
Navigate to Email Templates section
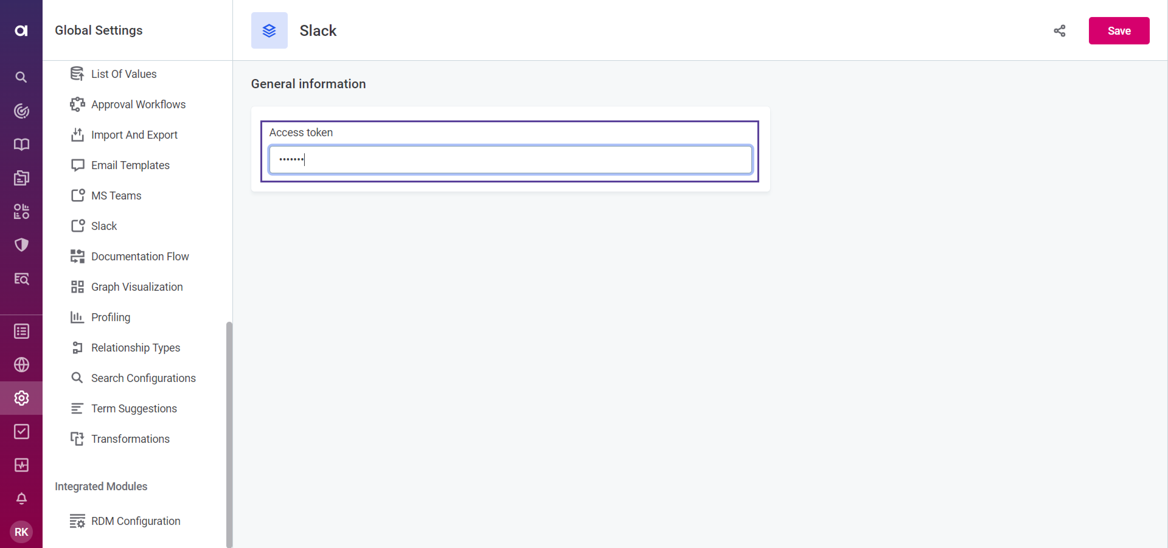tap(130, 165)
